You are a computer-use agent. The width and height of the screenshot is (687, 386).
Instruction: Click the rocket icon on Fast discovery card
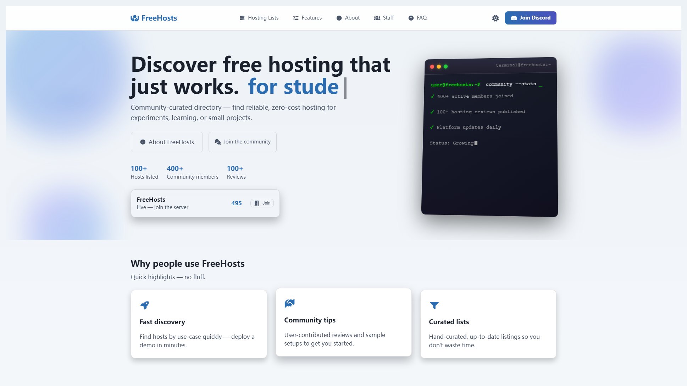(145, 305)
